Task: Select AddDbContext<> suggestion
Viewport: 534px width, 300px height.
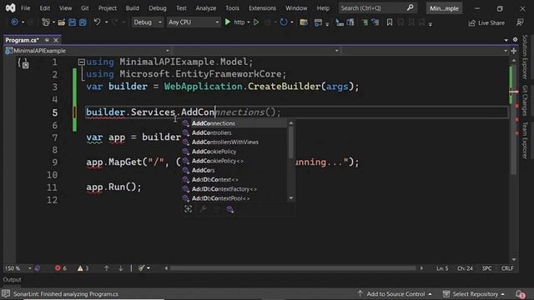Action: point(234,180)
